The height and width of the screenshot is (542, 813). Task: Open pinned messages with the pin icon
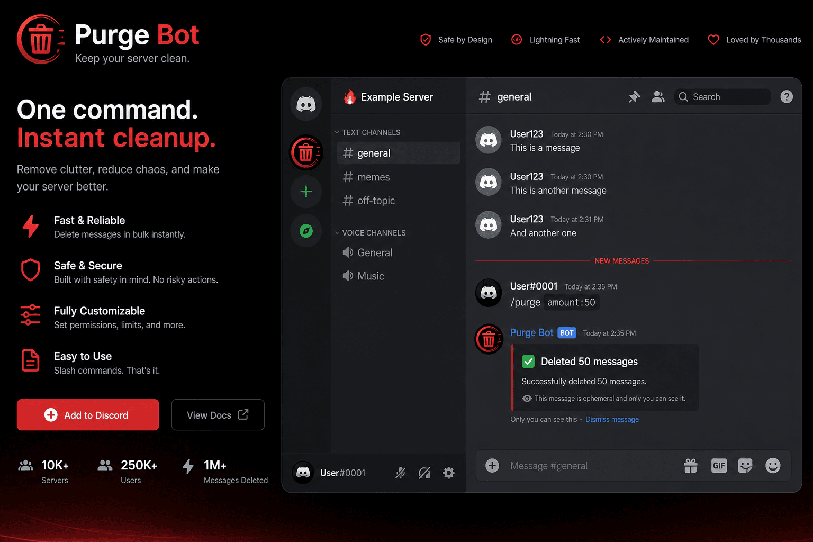click(x=634, y=97)
